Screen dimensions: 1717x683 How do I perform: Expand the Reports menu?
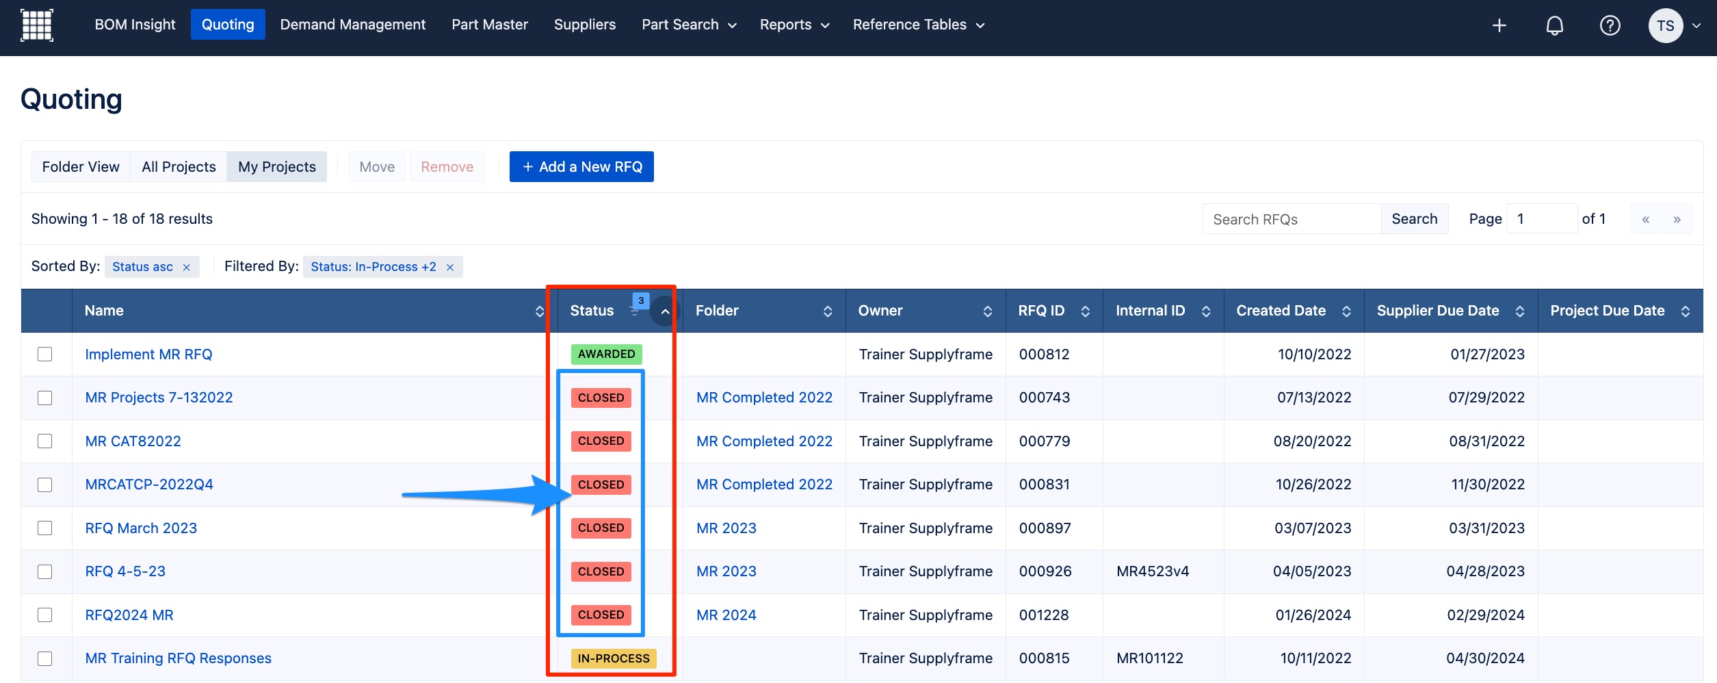(x=794, y=25)
